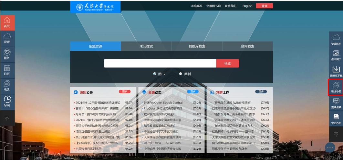Open 联系我们 in the top menu
The width and height of the screenshot is (343, 160).
click(x=230, y=6)
